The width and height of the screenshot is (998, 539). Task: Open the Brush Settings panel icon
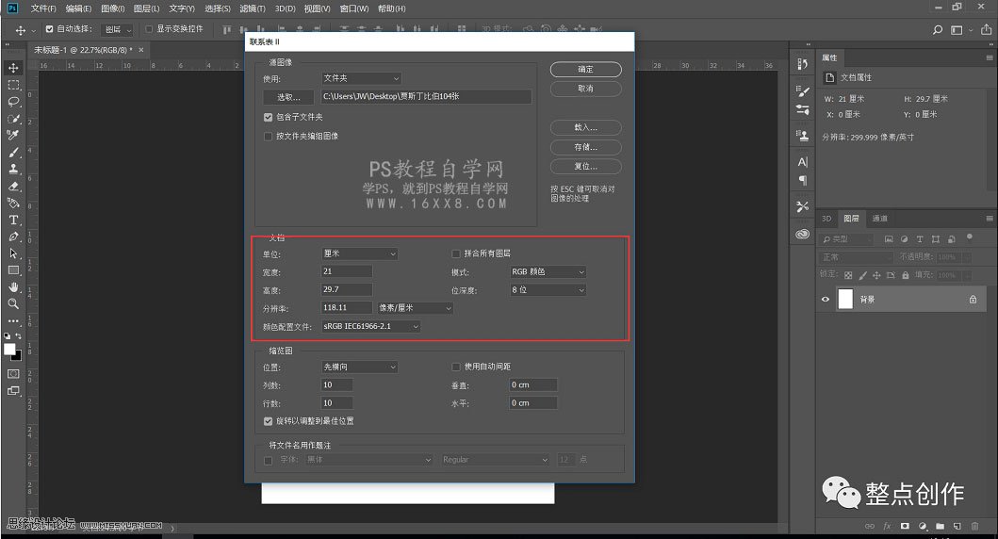(803, 91)
